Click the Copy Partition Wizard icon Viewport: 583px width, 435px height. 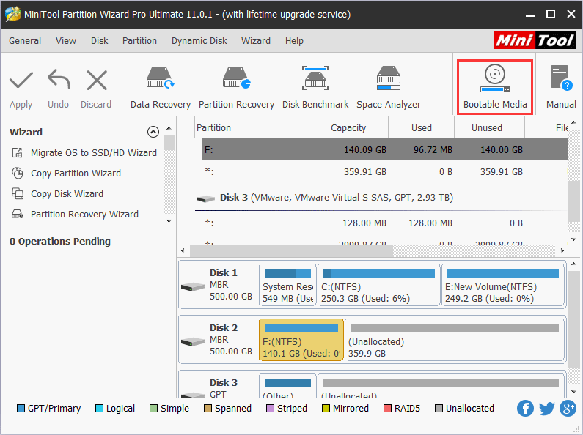[x=18, y=173]
